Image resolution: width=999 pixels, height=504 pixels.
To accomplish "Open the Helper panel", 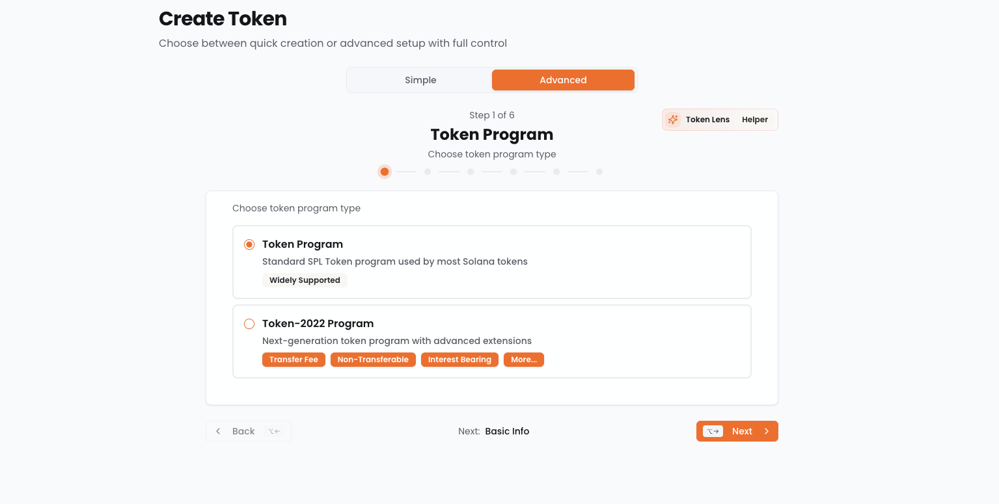I will point(754,120).
